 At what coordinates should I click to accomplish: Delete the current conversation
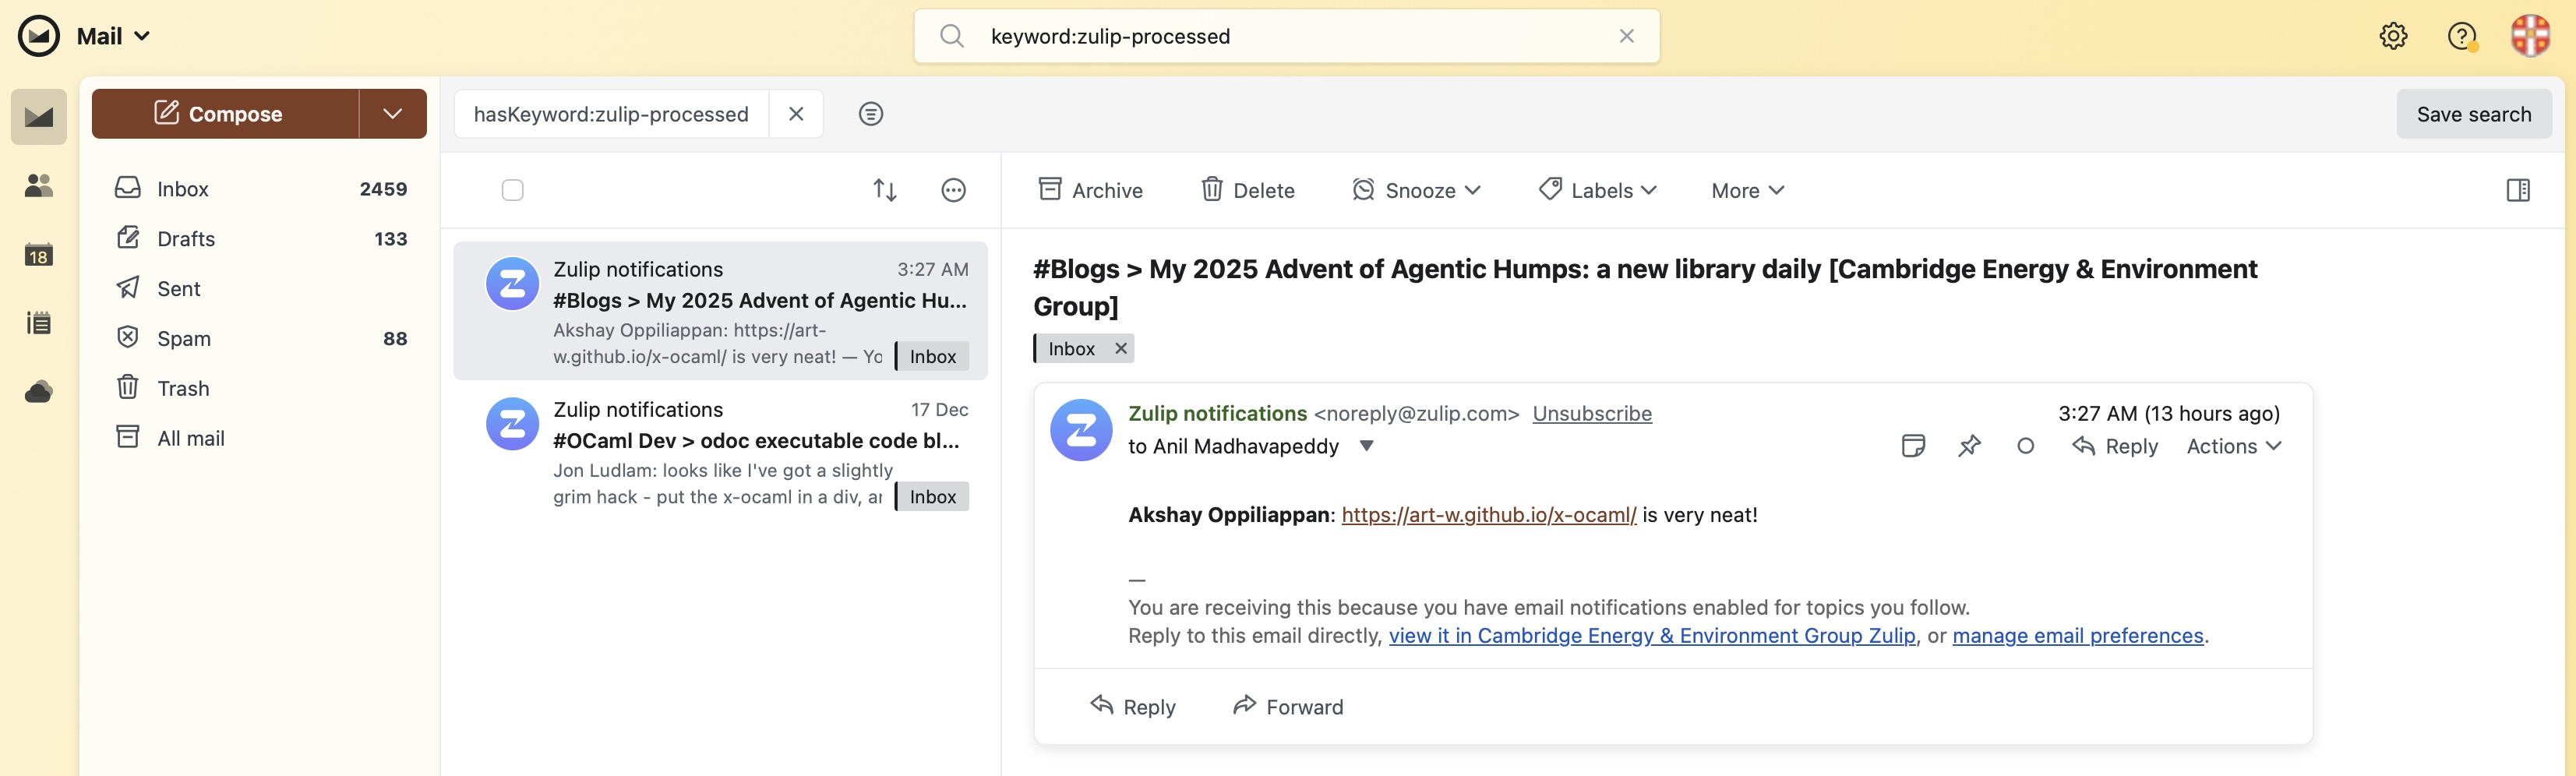[1247, 190]
